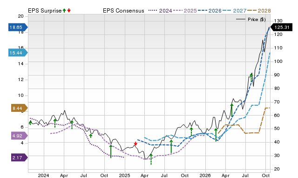The image size is (298, 178).
Task: Click the 18.65 blue value tag
Action: click(18, 27)
